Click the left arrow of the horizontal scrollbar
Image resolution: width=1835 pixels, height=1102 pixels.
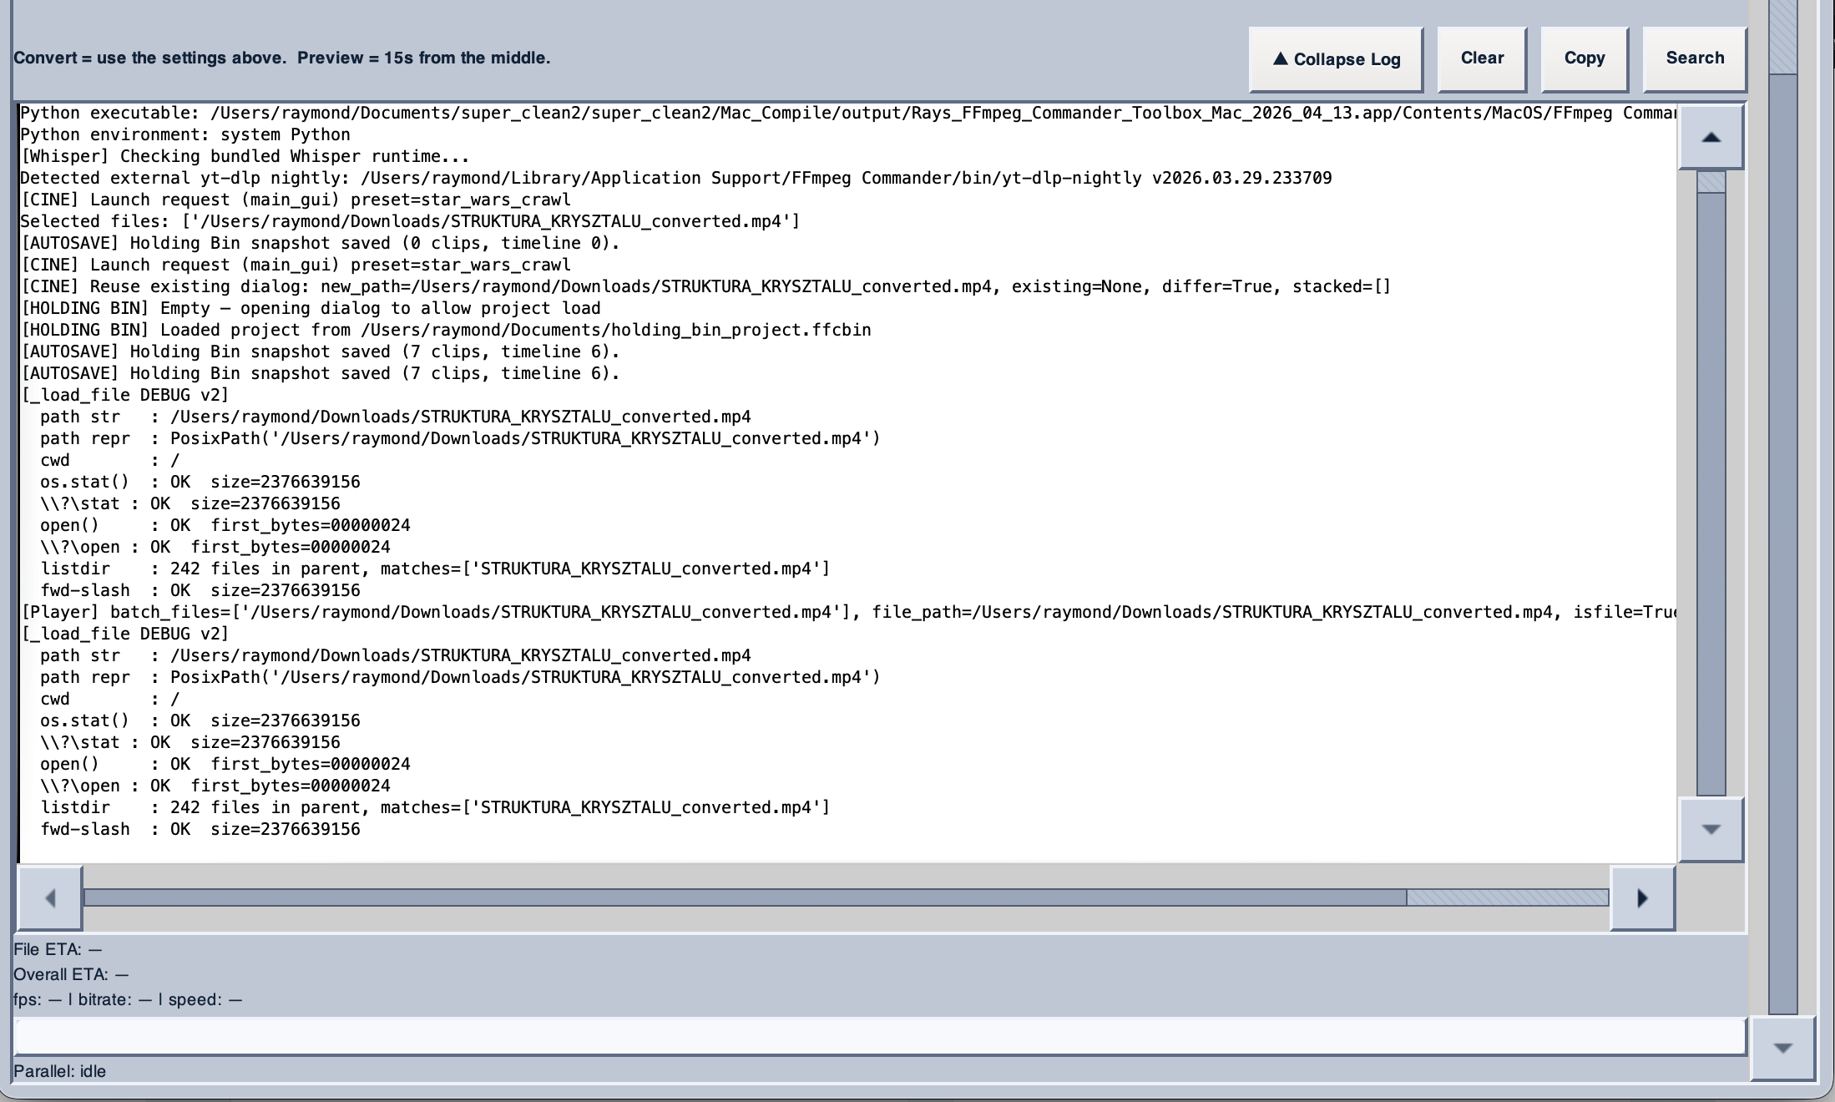(x=50, y=897)
